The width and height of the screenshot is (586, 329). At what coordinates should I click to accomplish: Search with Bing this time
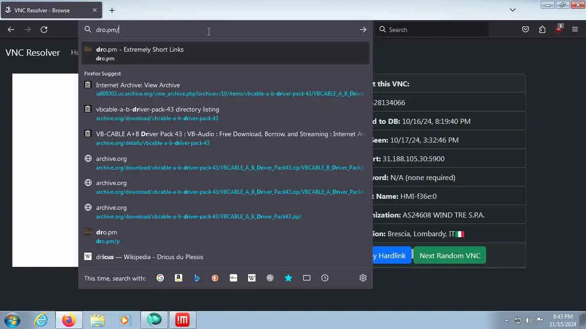(197, 278)
